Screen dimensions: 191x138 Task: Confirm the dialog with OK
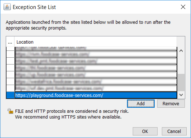pyautogui.click(x=145, y=132)
